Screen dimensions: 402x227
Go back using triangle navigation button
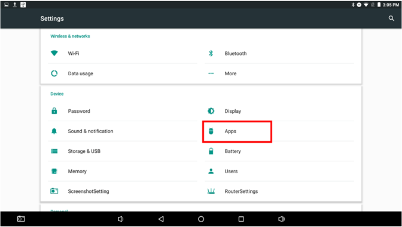[x=161, y=219]
